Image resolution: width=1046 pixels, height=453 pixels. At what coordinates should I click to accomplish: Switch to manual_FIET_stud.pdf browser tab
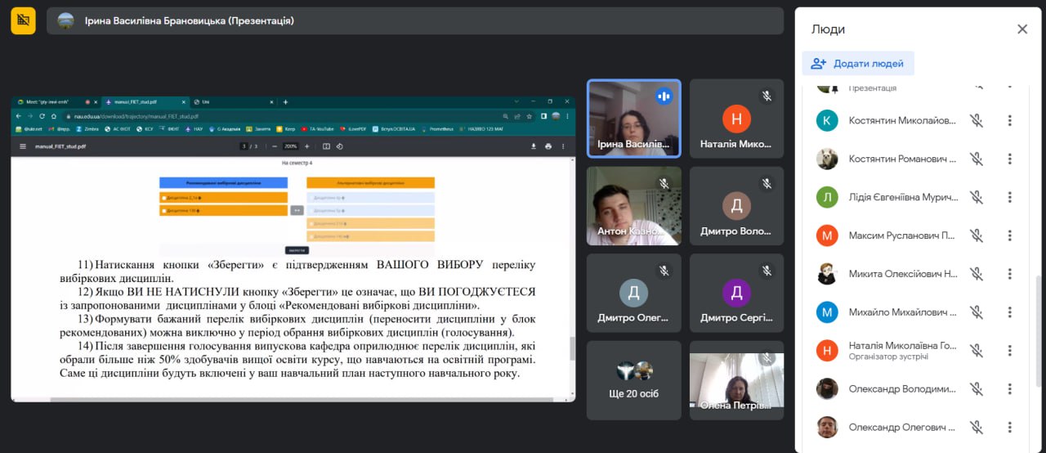pyautogui.click(x=144, y=102)
